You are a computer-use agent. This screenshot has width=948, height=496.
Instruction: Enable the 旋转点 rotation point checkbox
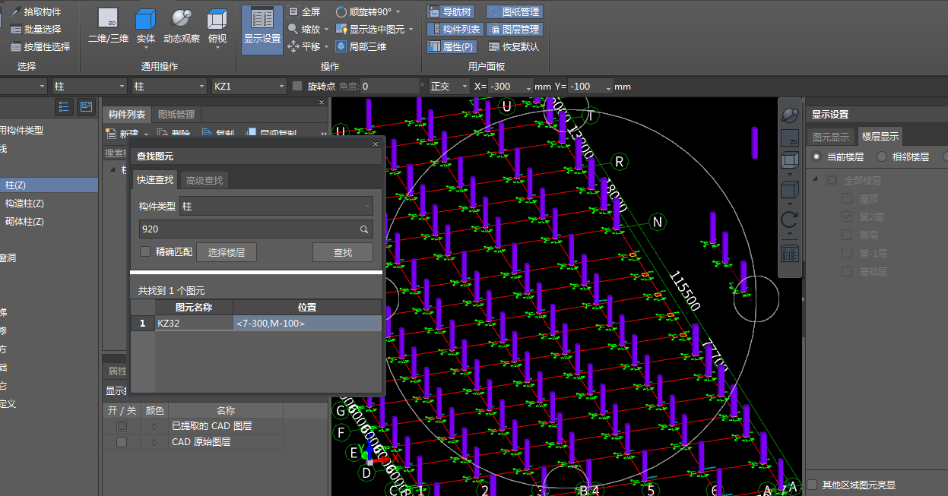pyautogui.click(x=297, y=86)
